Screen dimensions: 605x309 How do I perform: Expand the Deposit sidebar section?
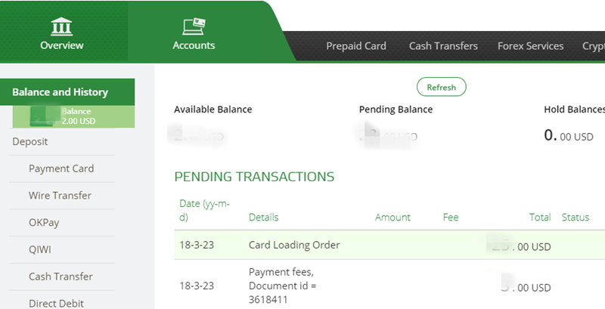[30, 141]
